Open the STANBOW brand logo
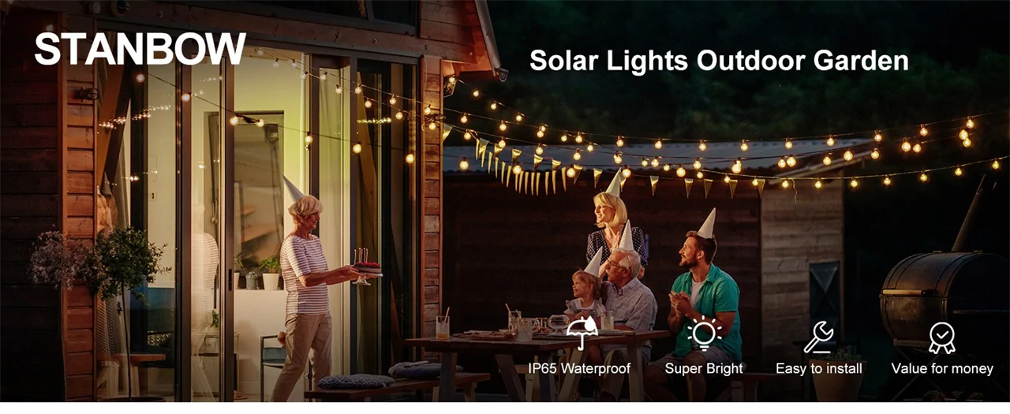Image resolution: width=1010 pixels, height=414 pixels. click(140, 49)
